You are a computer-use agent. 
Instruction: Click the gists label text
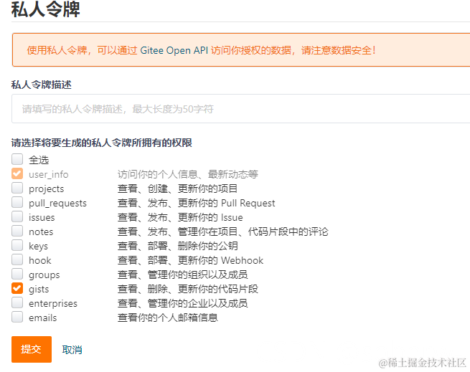[x=39, y=290]
